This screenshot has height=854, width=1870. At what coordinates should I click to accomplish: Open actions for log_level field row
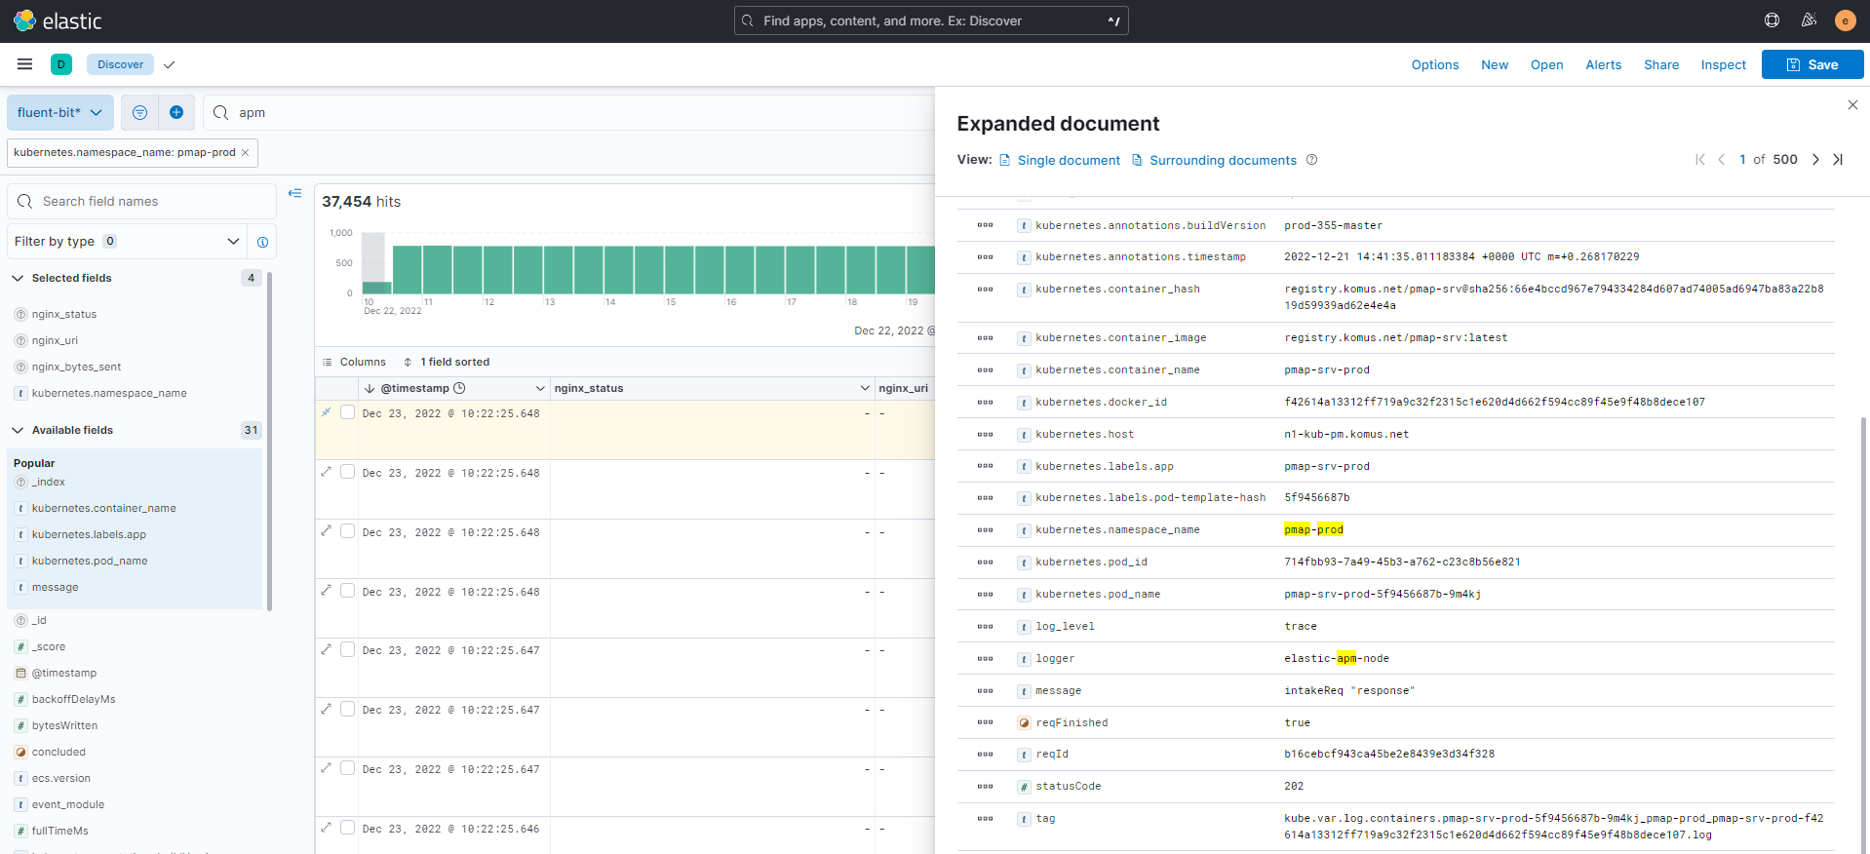[985, 626]
